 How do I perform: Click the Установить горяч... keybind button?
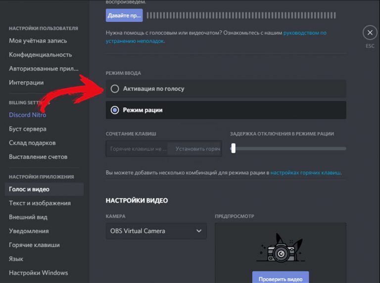tap(195, 148)
